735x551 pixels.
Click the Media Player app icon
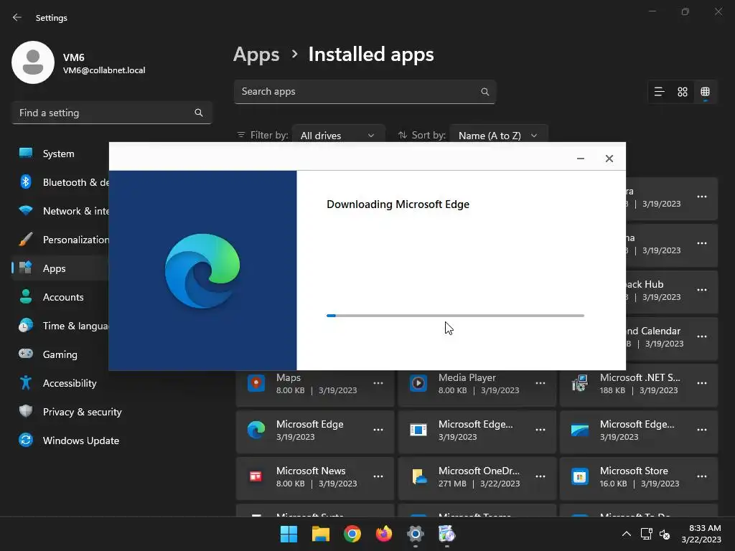[418, 383]
